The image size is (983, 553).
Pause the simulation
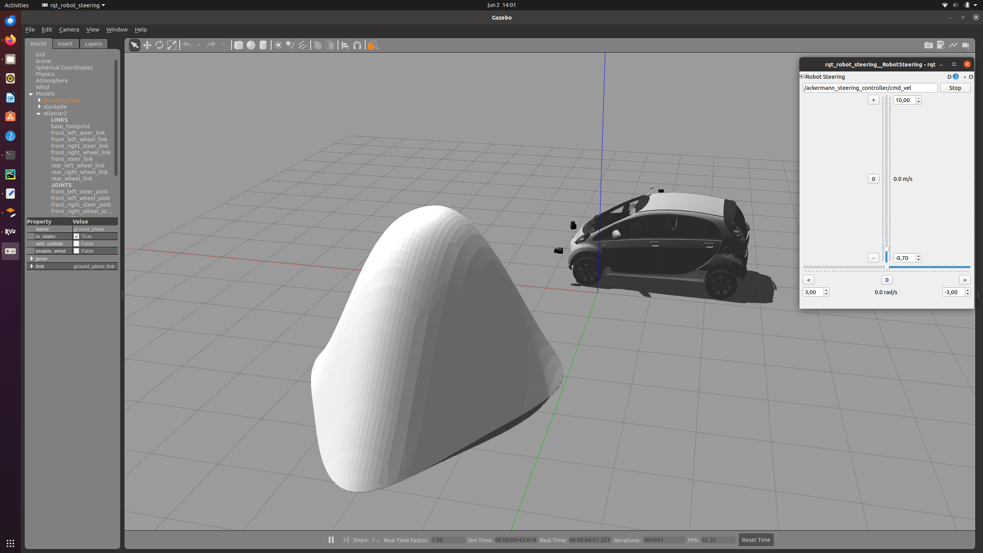pyautogui.click(x=331, y=540)
